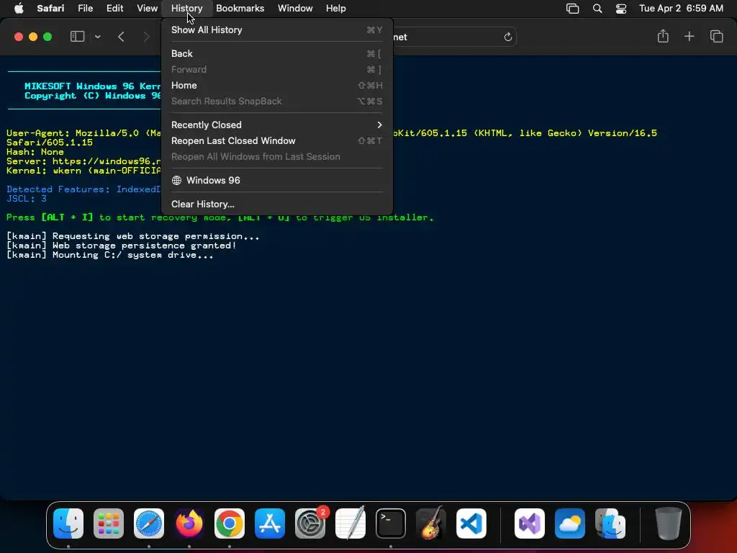This screenshot has height=553, width=737.
Task: Click the 'JSCL: 3' text
Action: tap(27, 199)
